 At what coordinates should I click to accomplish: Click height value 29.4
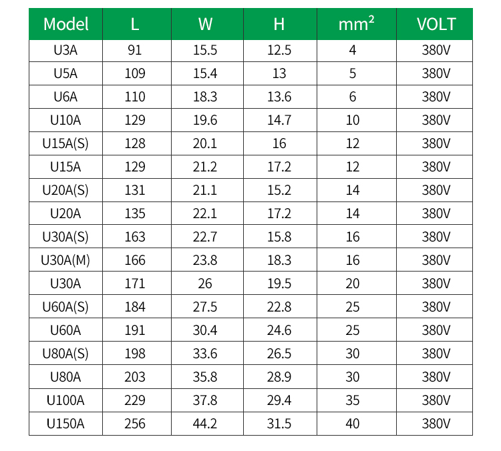click(x=280, y=400)
